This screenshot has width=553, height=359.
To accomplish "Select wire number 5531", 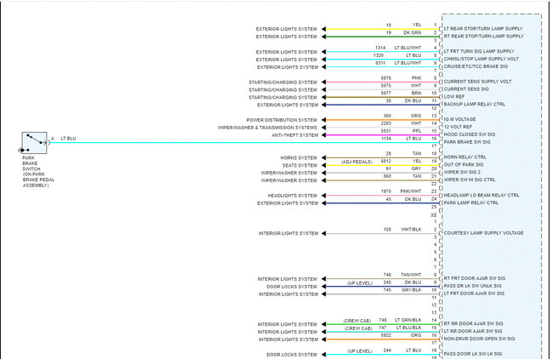I will [x=386, y=131].
